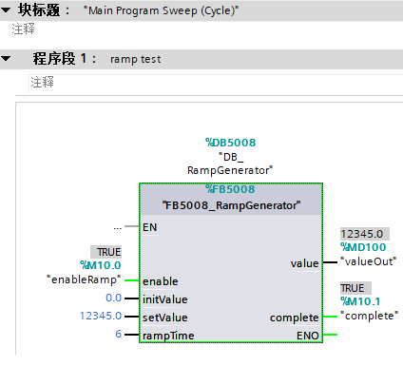Click the value output pin label

(304, 263)
